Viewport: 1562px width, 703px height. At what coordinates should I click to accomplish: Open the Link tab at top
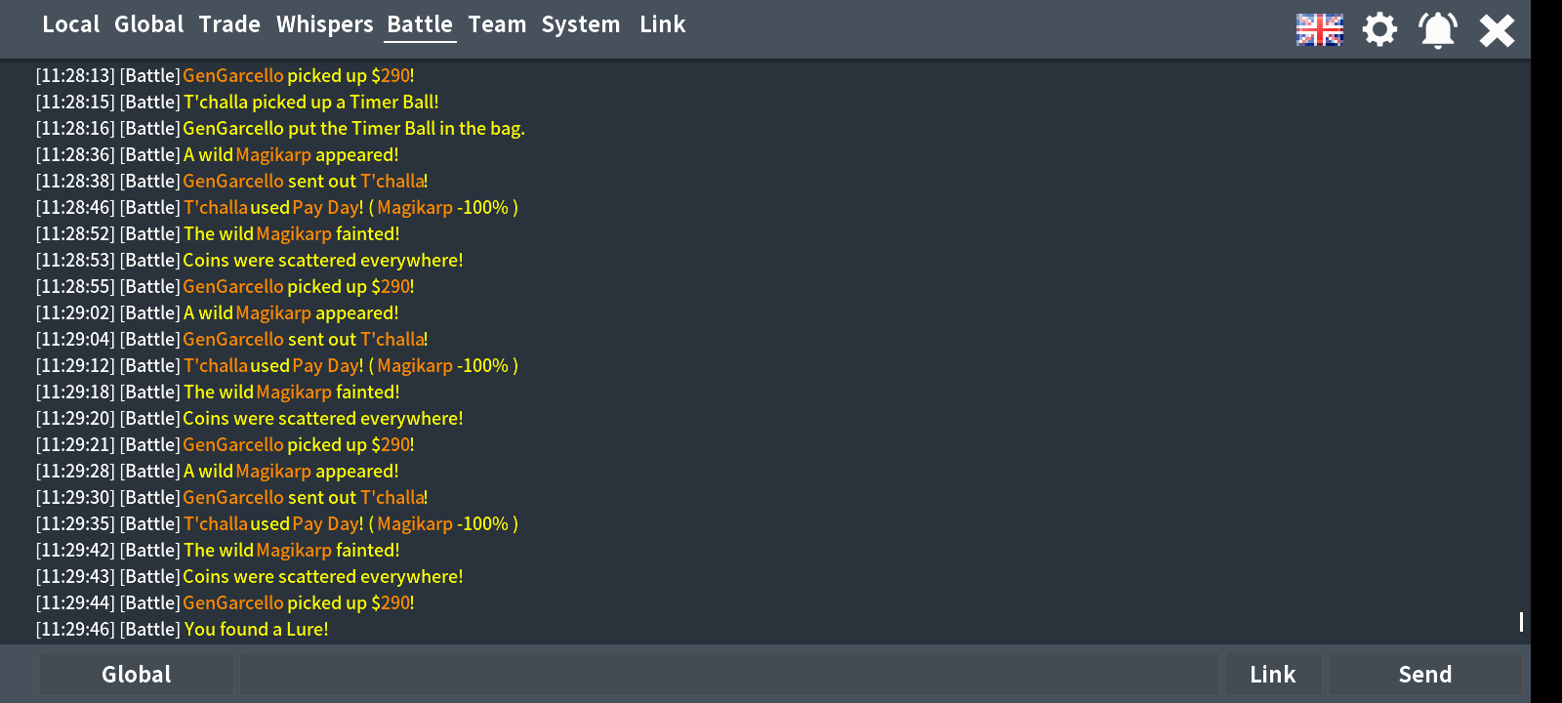[x=663, y=24]
